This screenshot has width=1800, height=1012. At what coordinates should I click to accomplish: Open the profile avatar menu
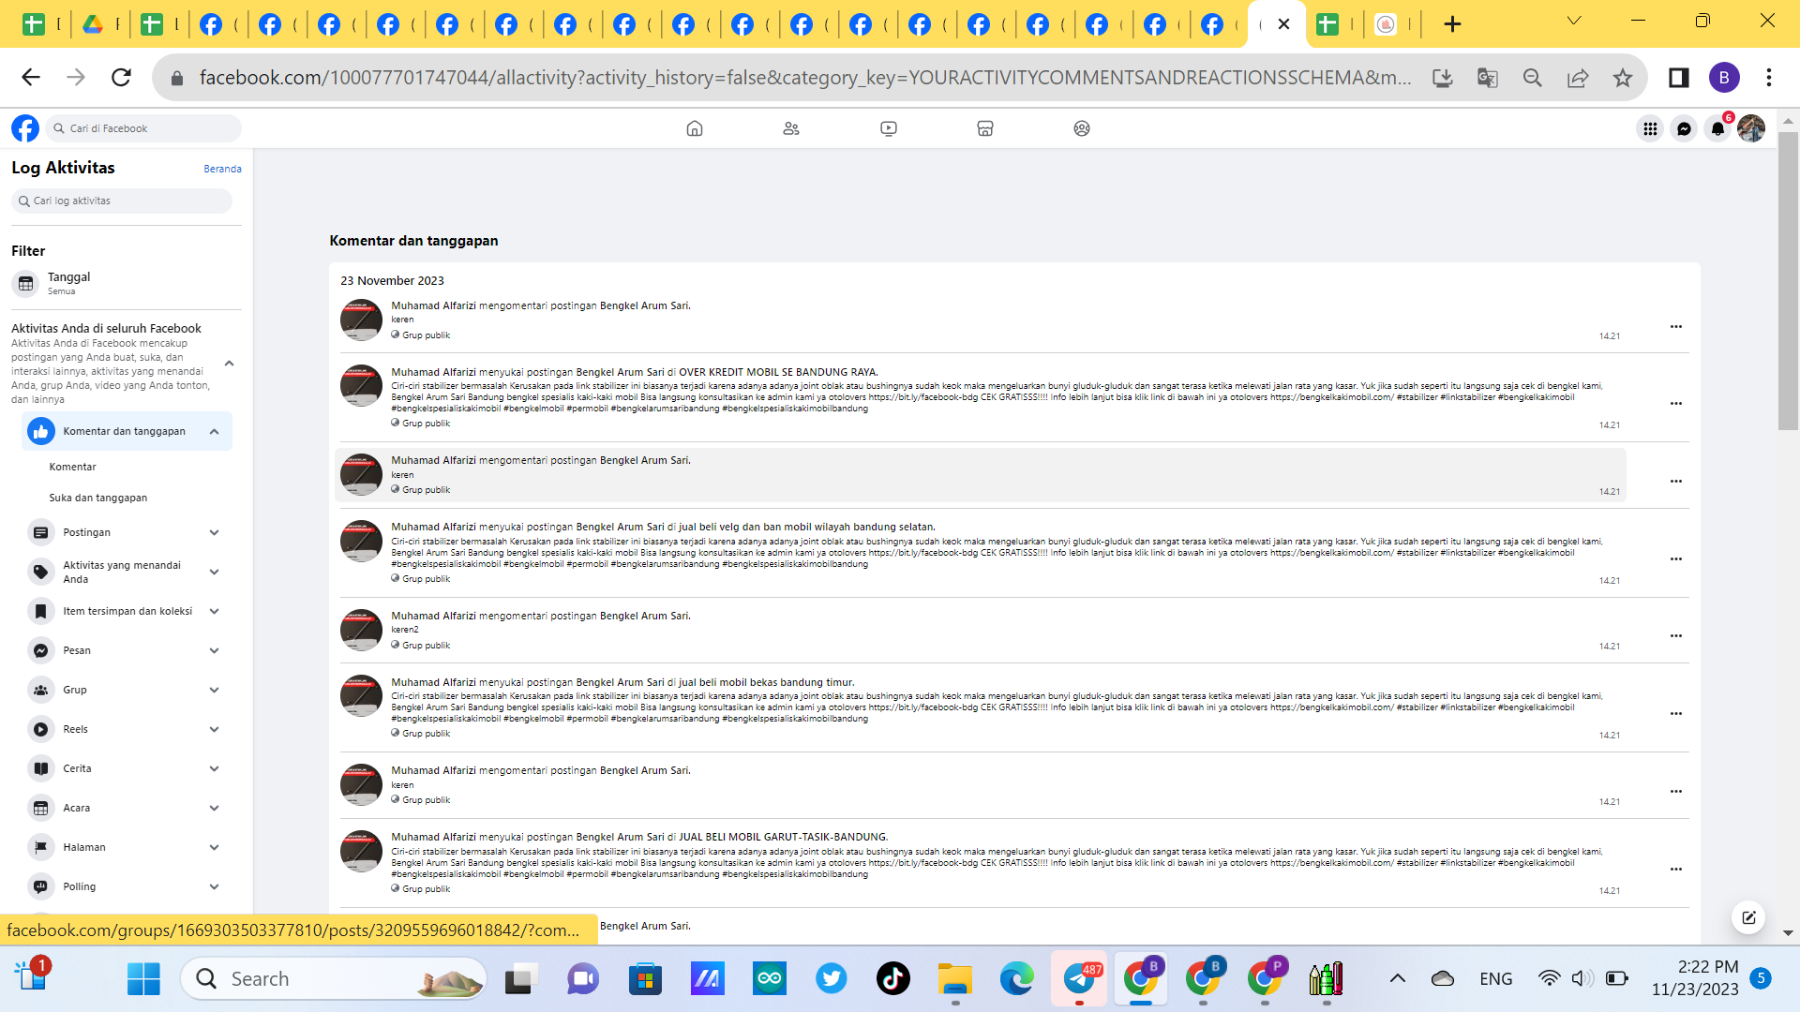[x=1751, y=128]
